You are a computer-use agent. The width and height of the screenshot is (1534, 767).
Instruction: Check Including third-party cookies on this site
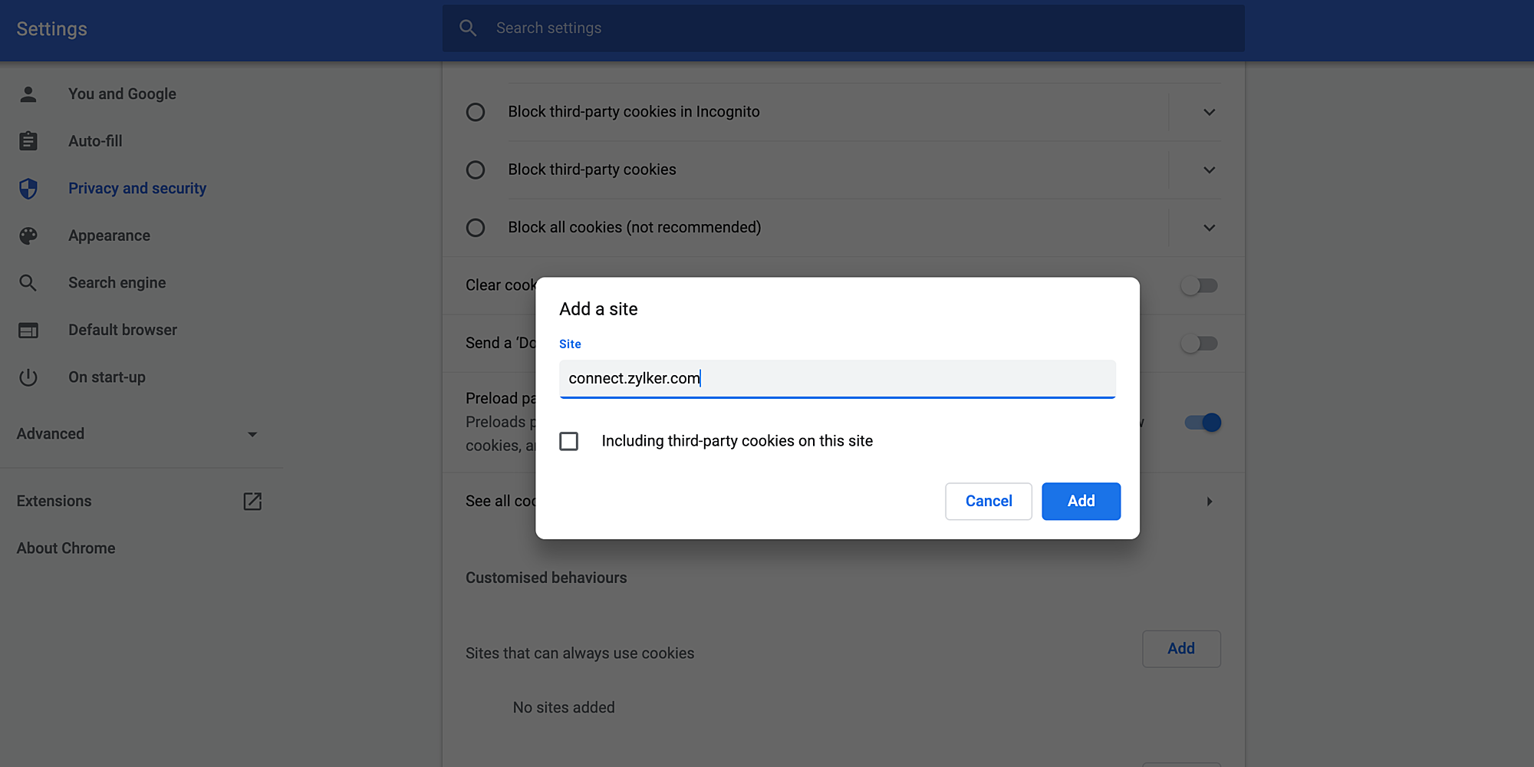click(x=569, y=441)
